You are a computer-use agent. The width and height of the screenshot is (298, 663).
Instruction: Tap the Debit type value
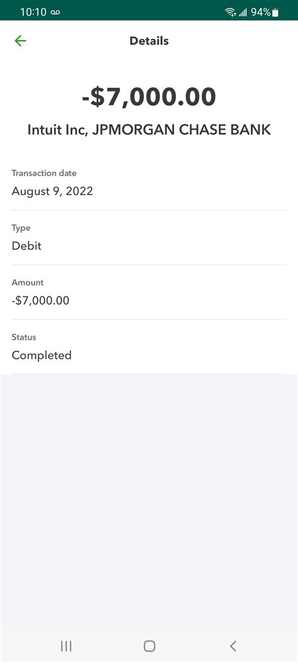click(26, 246)
